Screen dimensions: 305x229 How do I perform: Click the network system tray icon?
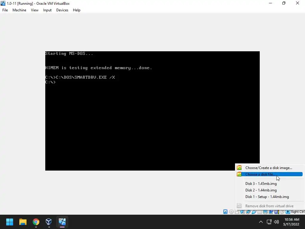[269, 222]
